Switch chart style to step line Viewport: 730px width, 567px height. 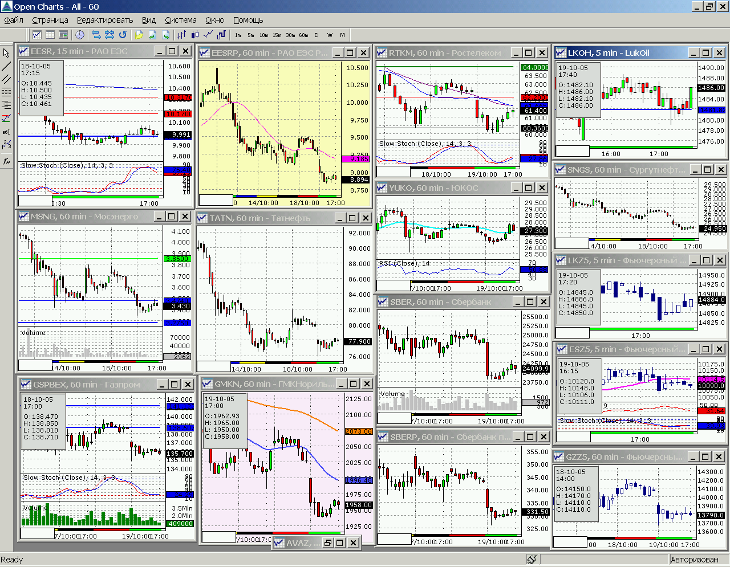221,35
